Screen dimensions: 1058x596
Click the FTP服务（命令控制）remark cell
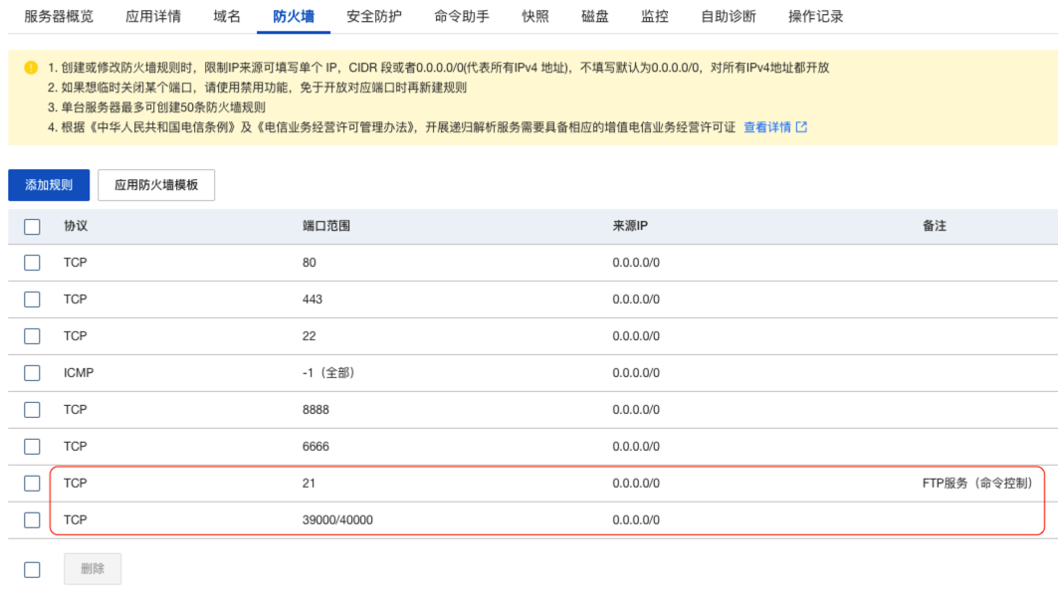pyautogui.click(x=976, y=484)
